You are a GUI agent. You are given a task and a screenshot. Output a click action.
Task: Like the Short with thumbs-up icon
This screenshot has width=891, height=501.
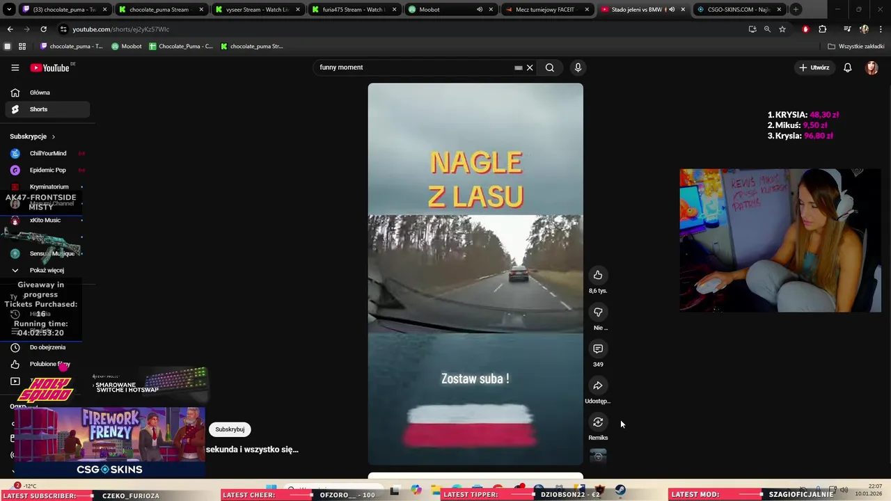tap(597, 275)
